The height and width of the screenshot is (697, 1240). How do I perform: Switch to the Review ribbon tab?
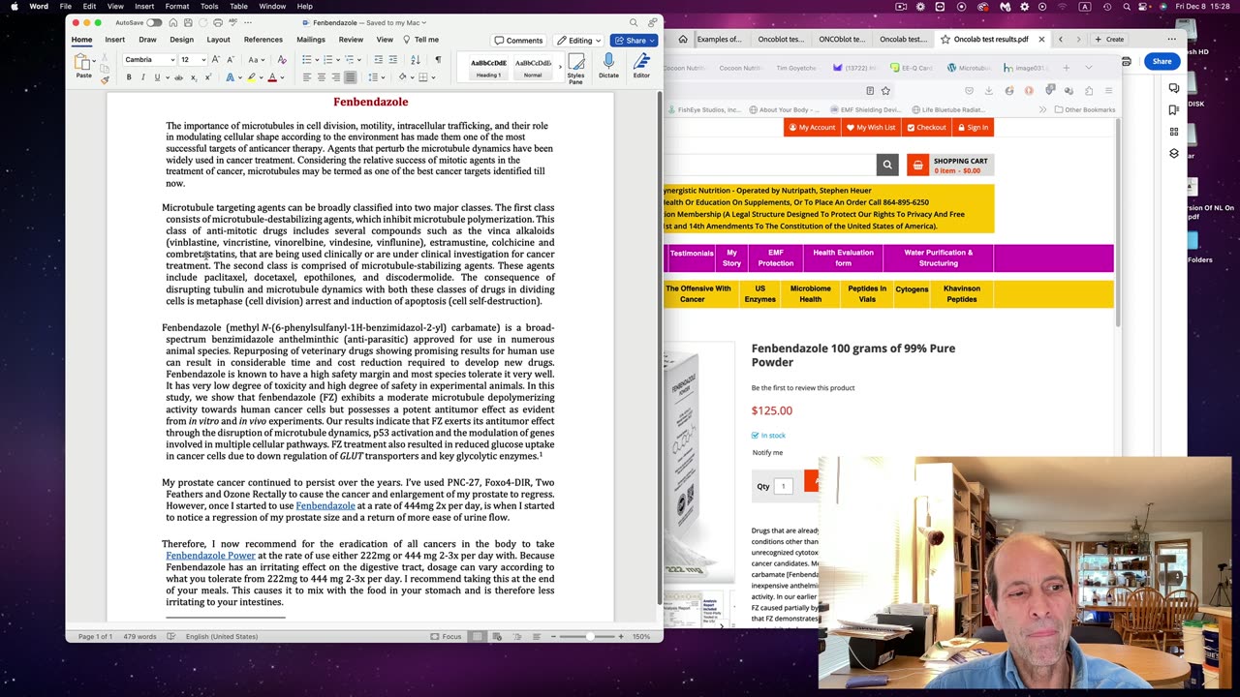click(351, 40)
